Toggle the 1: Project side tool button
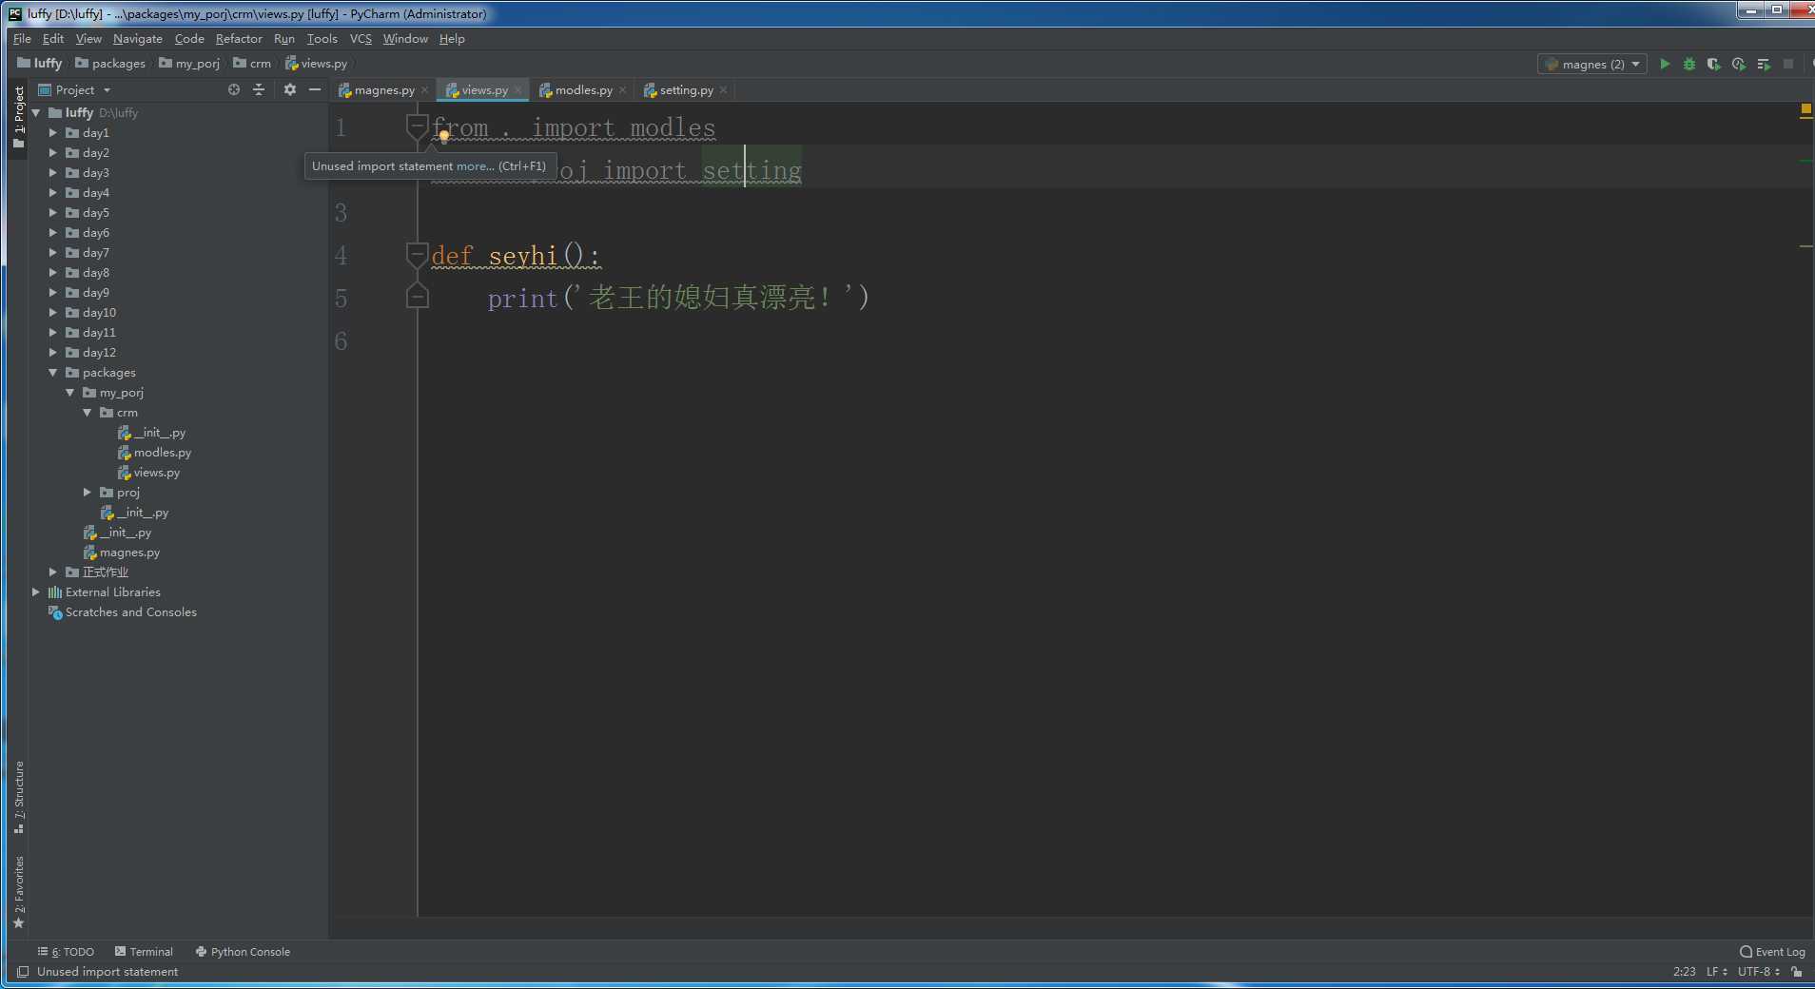The width and height of the screenshot is (1815, 989). pos(18,117)
